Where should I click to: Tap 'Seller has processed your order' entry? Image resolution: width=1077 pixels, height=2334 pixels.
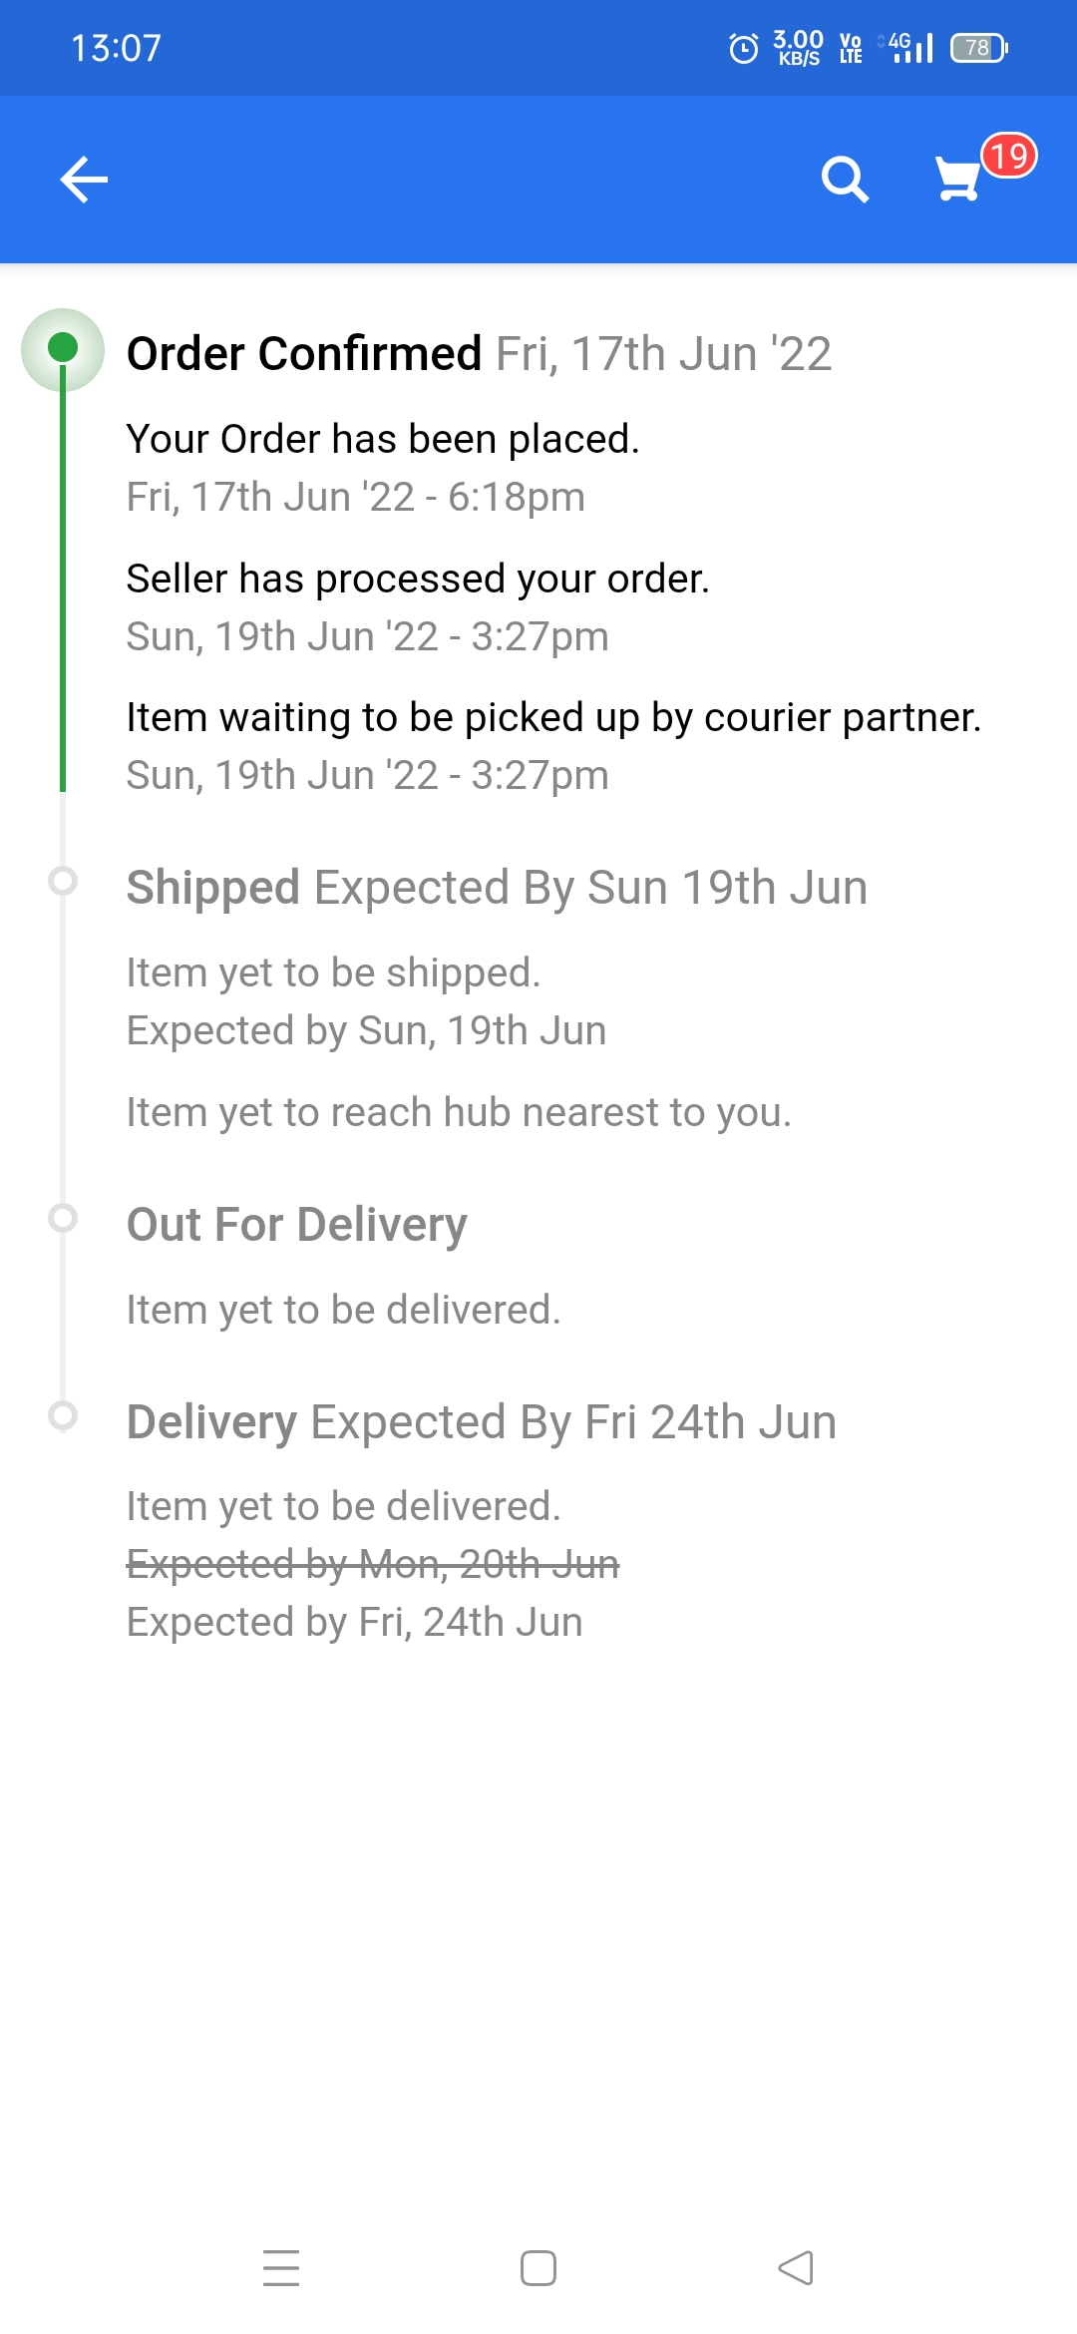pos(418,580)
